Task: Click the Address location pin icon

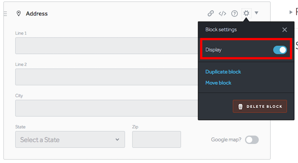Action: (19, 14)
